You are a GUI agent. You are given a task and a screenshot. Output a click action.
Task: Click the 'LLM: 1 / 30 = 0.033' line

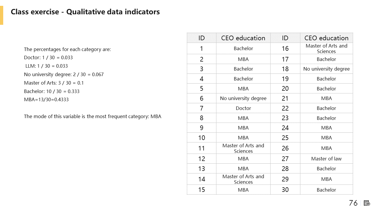tap(46, 66)
